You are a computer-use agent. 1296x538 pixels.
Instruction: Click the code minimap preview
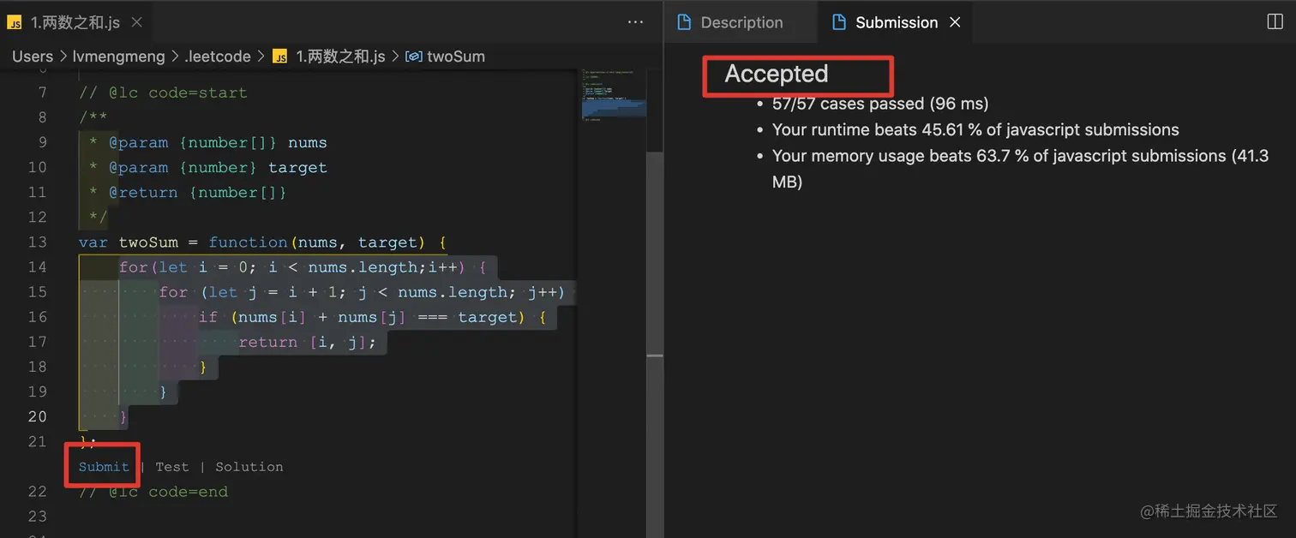(613, 96)
